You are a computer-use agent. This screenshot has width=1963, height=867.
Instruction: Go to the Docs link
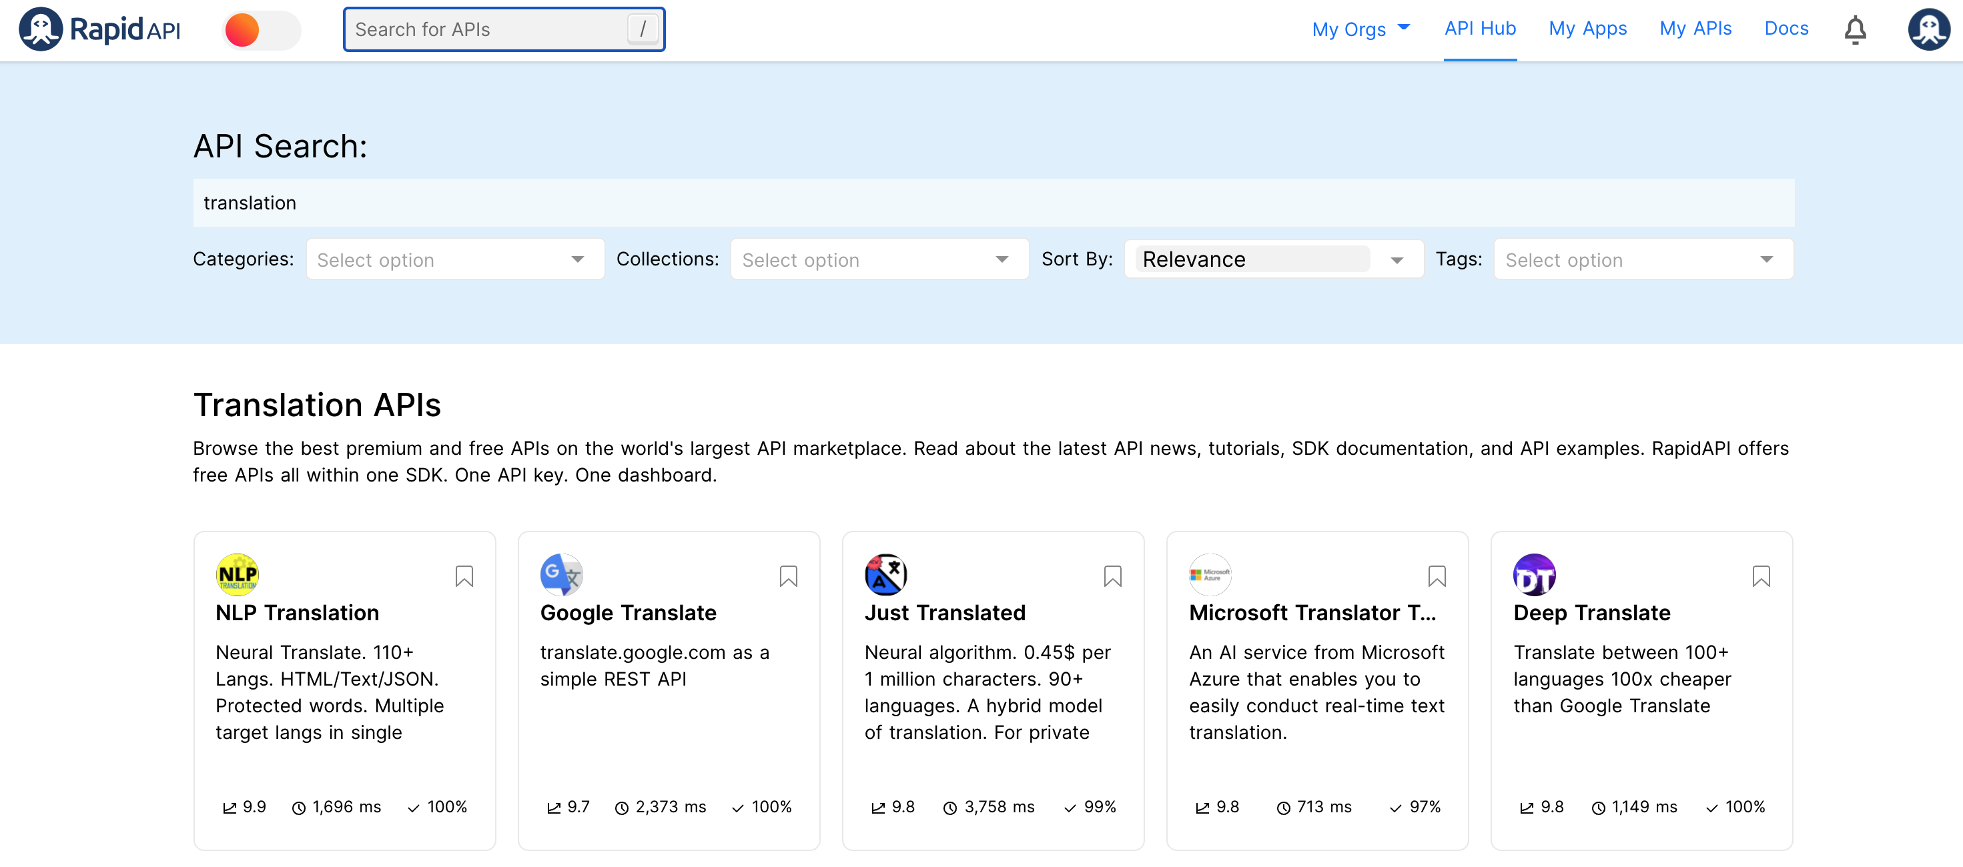pos(1786,29)
